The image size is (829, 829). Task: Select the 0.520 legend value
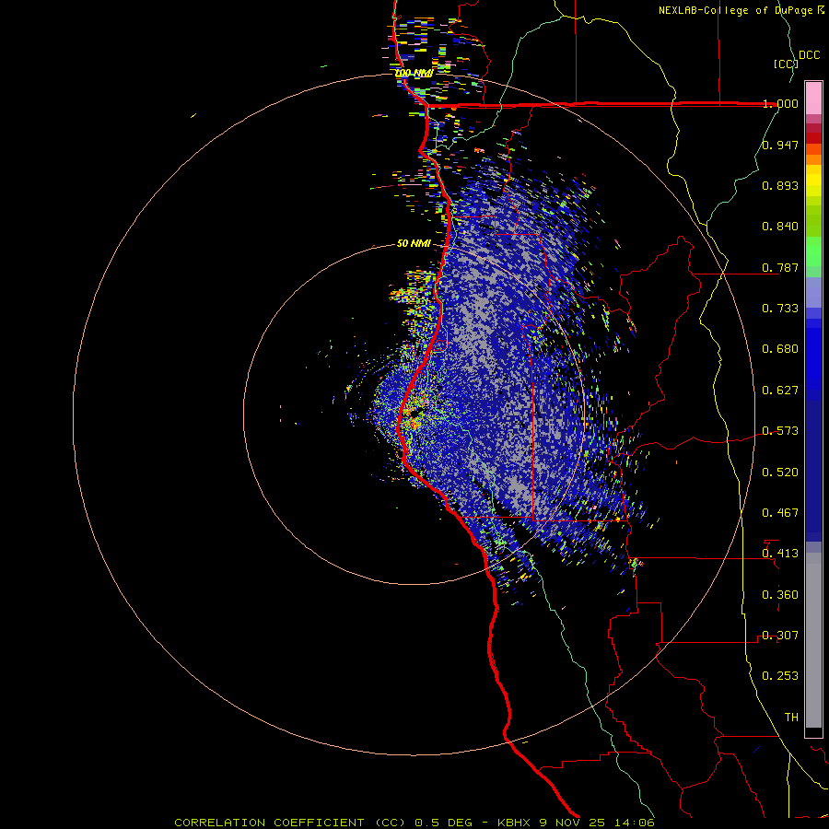click(780, 473)
